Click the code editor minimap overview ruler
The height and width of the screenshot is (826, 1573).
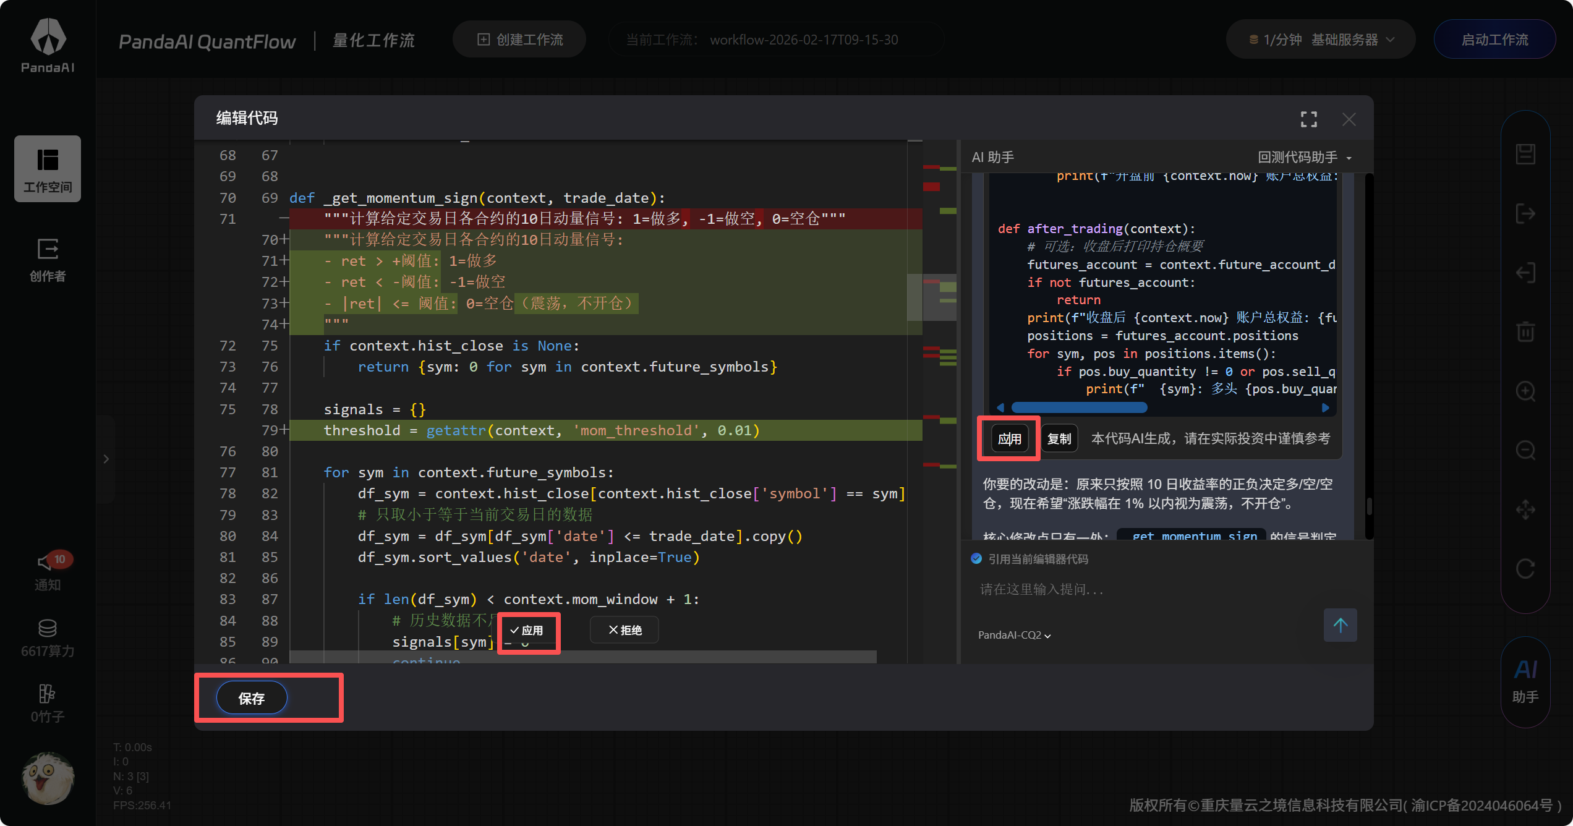[939, 402]
